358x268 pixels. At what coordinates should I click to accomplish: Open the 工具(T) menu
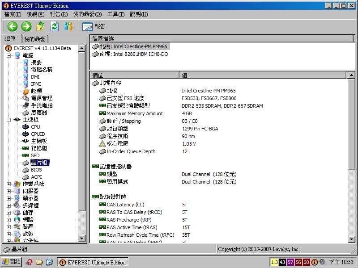(116, 14)
